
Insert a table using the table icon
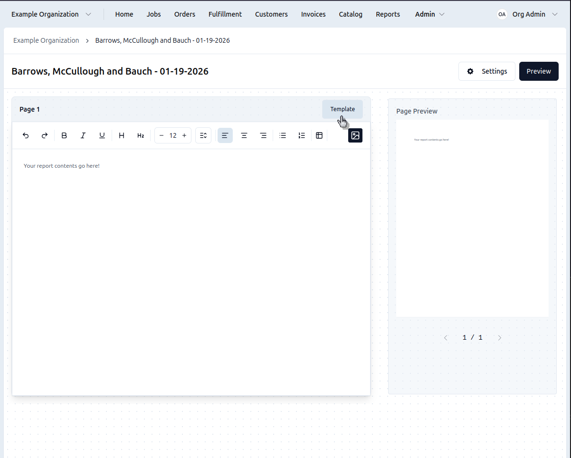pyautogui.click(x=319, y=135)
